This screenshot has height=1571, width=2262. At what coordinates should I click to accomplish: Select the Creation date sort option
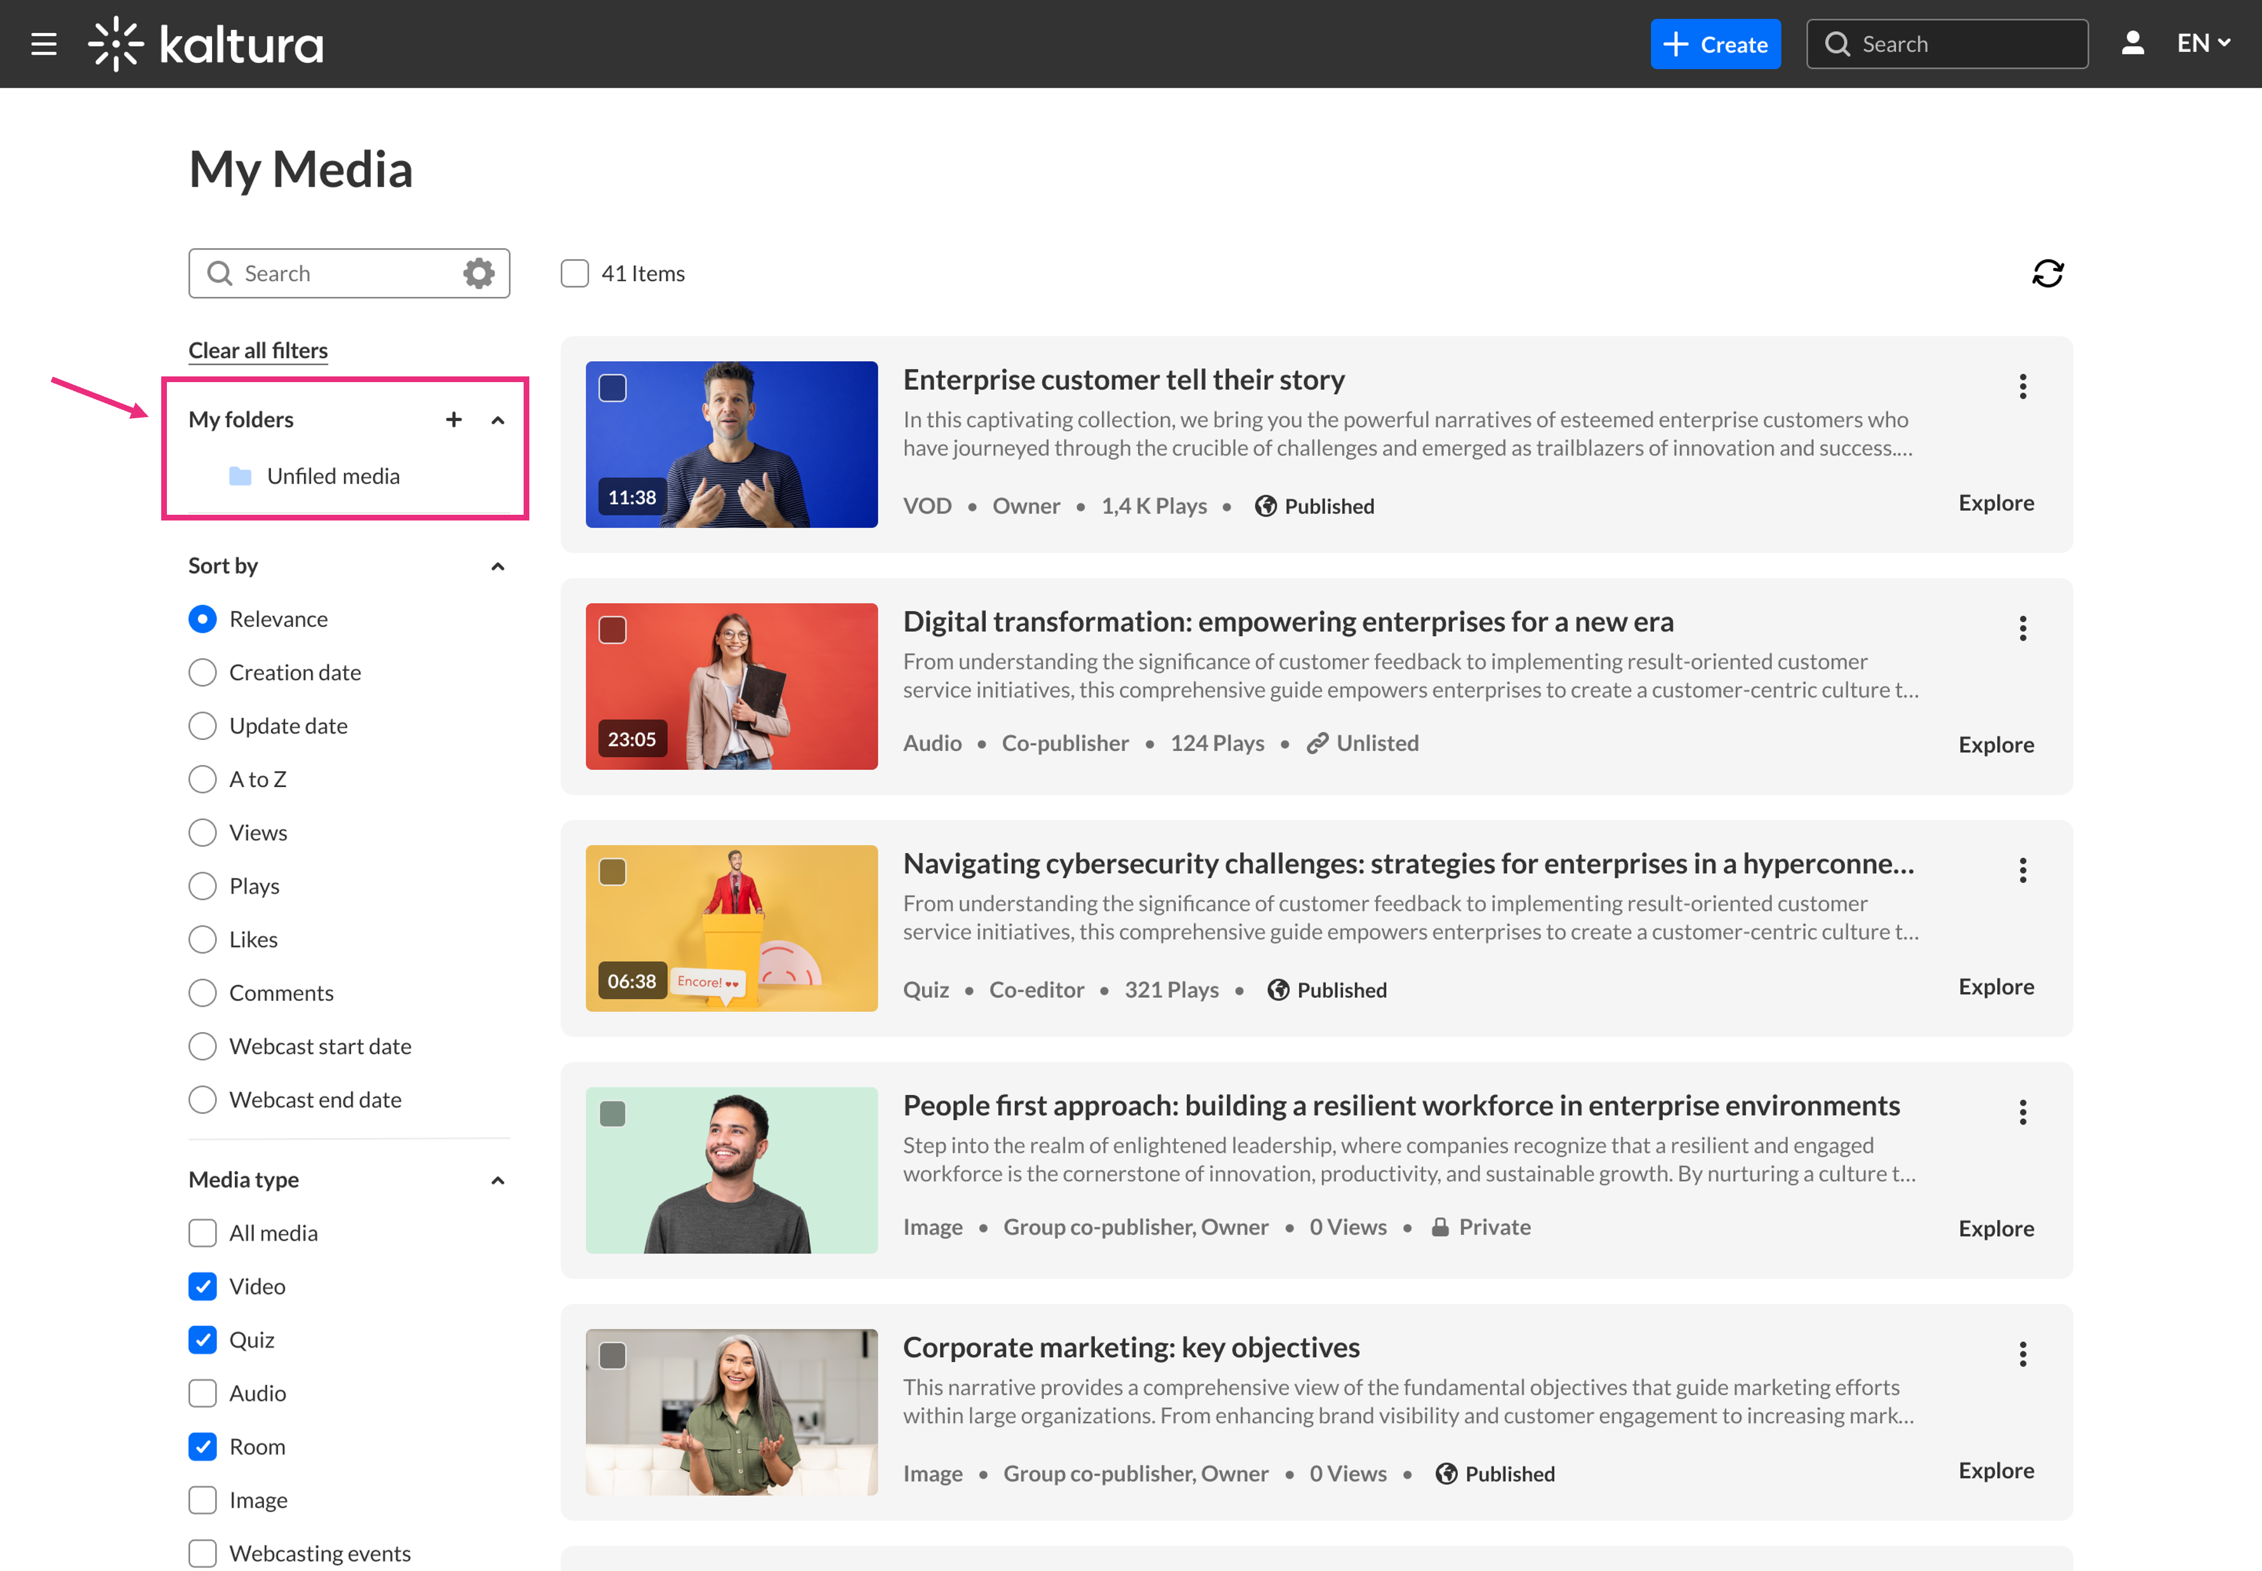click(x=202, y=672)
